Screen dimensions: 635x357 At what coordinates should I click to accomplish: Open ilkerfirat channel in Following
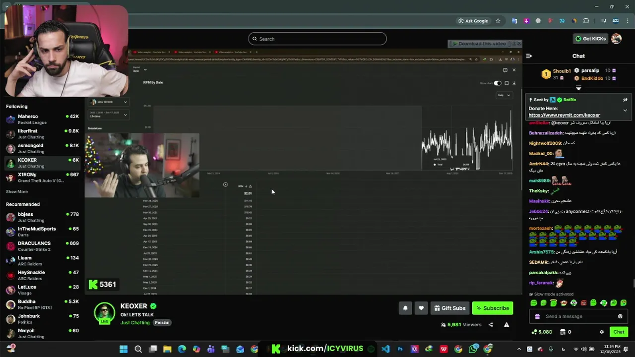pos(42,134)
